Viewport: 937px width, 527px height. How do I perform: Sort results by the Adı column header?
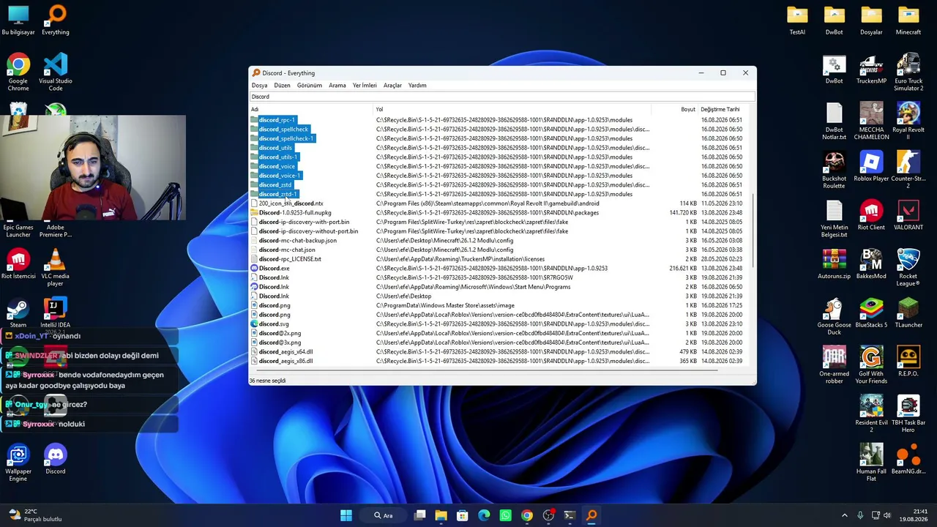312,109
